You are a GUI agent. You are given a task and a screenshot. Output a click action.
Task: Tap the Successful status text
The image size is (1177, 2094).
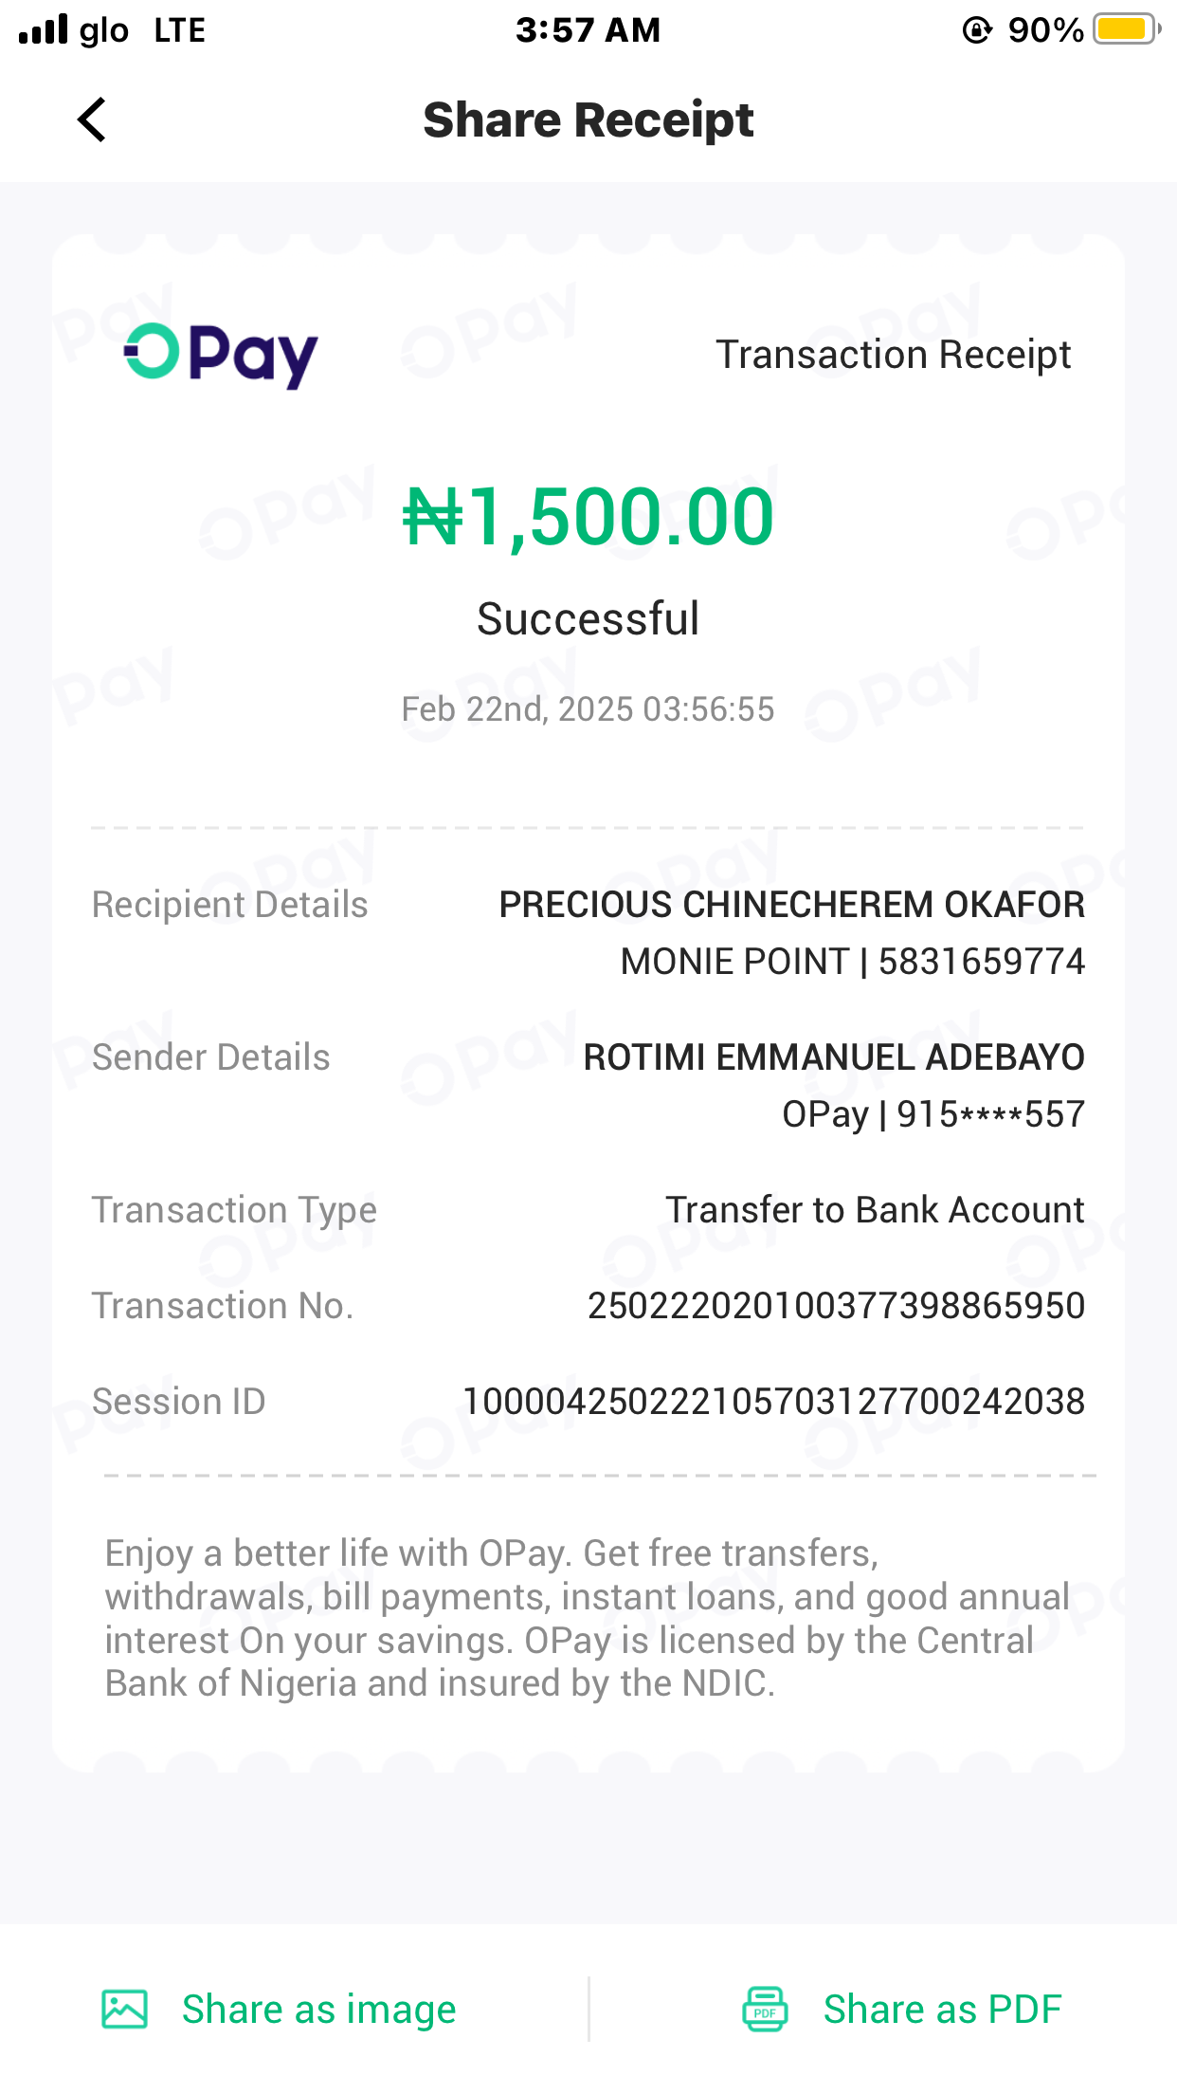[588, 619]
